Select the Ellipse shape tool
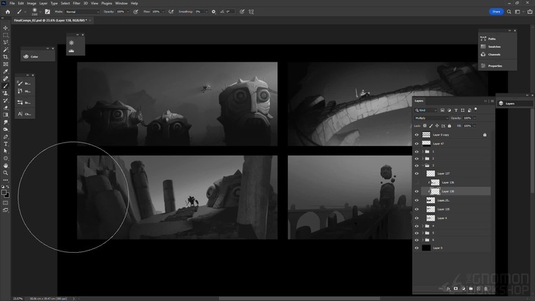This screenshot has height=301, width=535. [x=5, y=159]
